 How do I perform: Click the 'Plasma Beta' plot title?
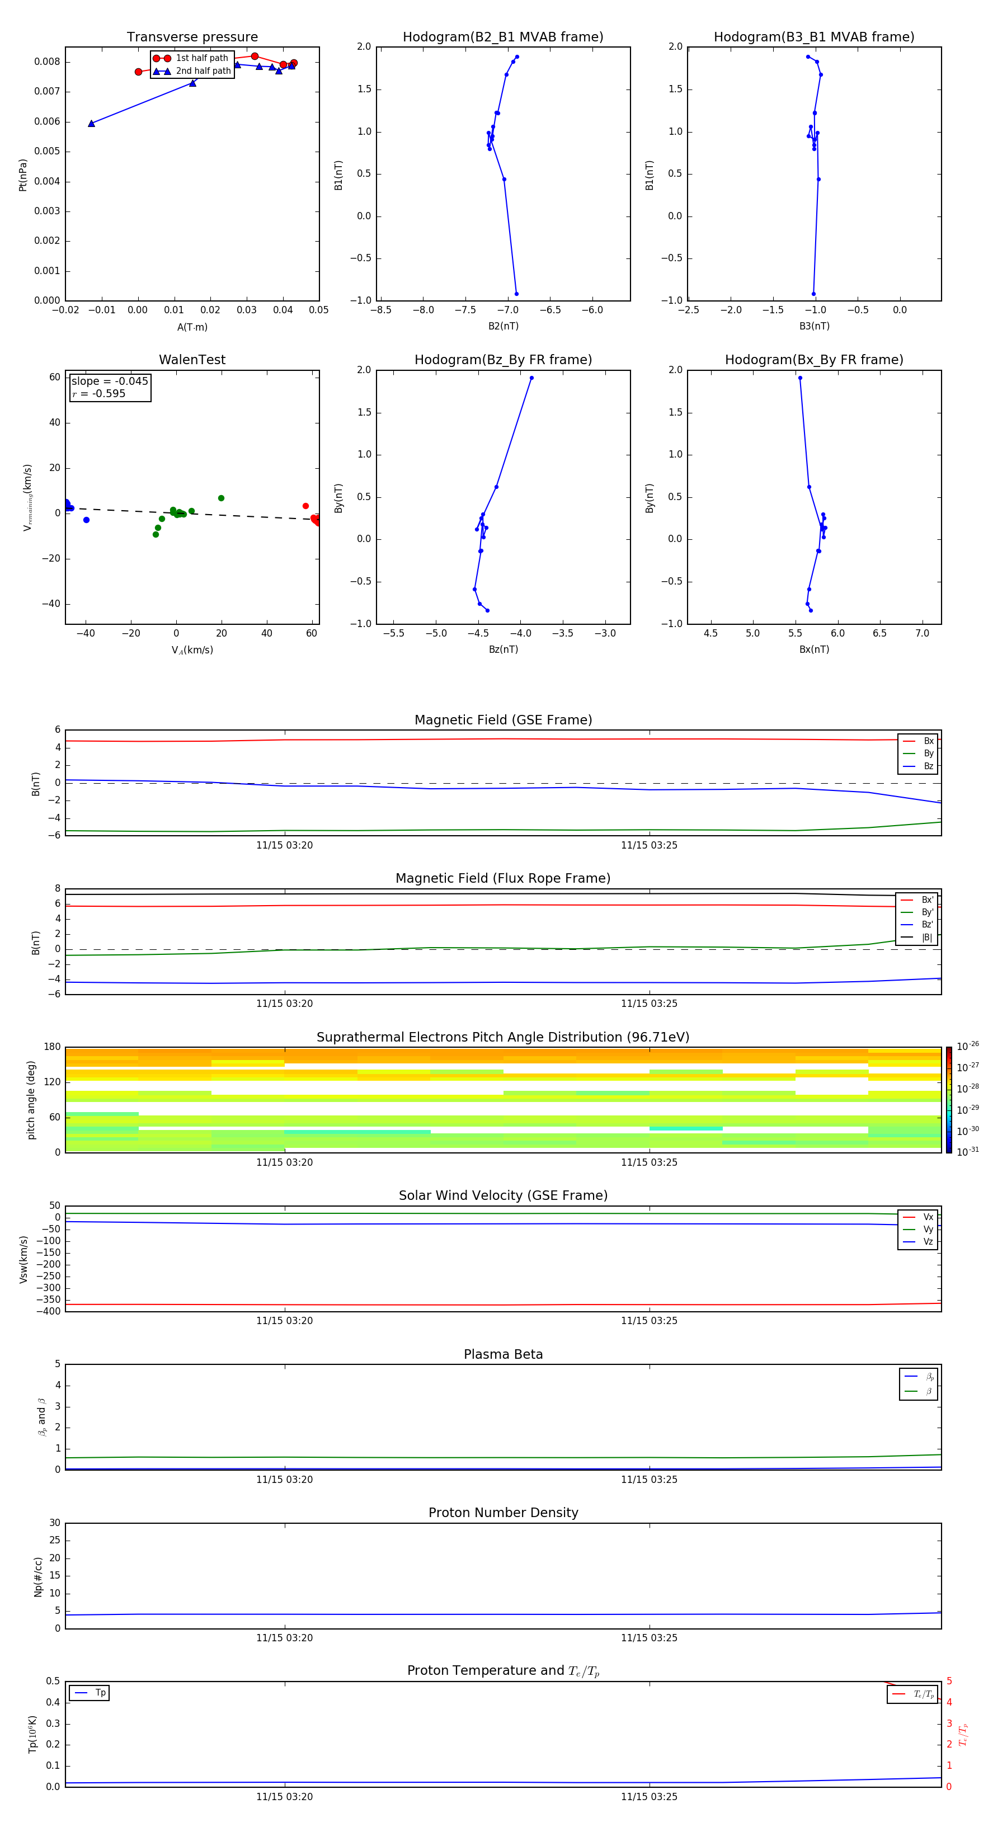pyautogui.click(x=503, y=1354)
